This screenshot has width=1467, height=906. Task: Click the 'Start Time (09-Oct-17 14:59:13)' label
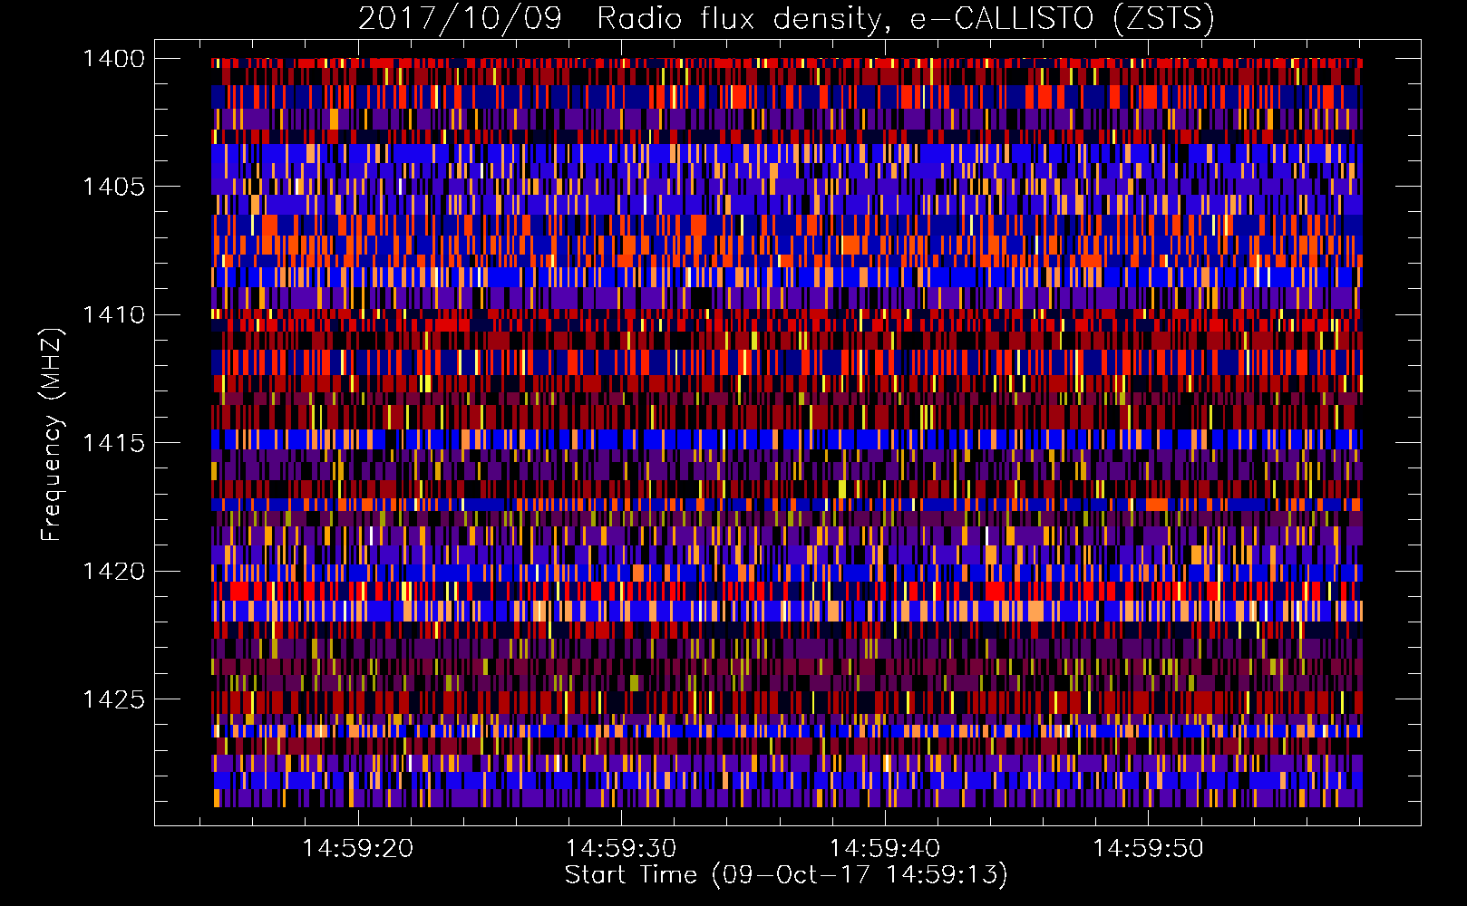click(786, 875)
